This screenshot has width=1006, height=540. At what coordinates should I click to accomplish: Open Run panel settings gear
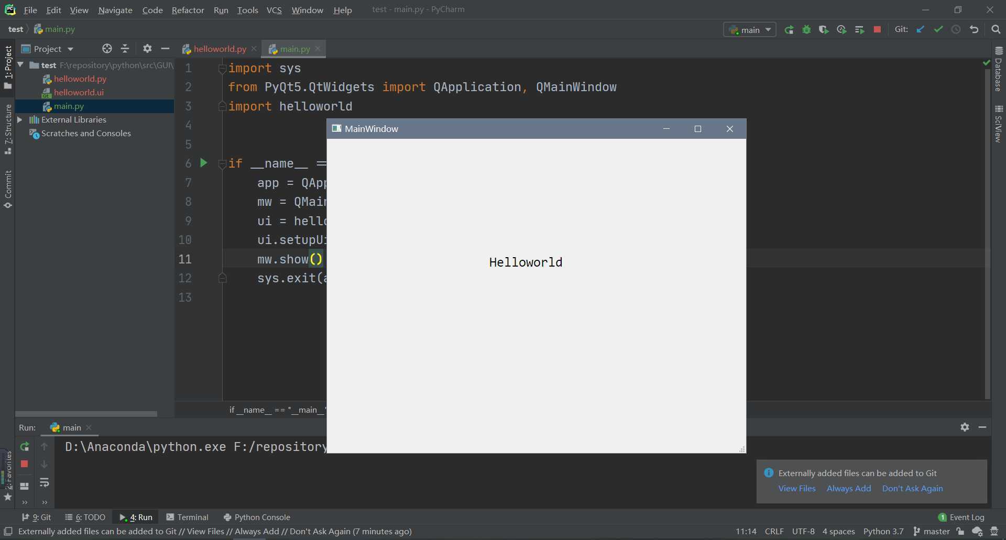click(x=965, y=427)
